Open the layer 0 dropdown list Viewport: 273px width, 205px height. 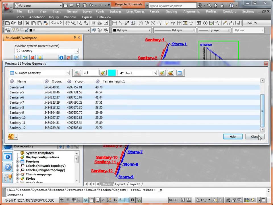tap(88, 30)
